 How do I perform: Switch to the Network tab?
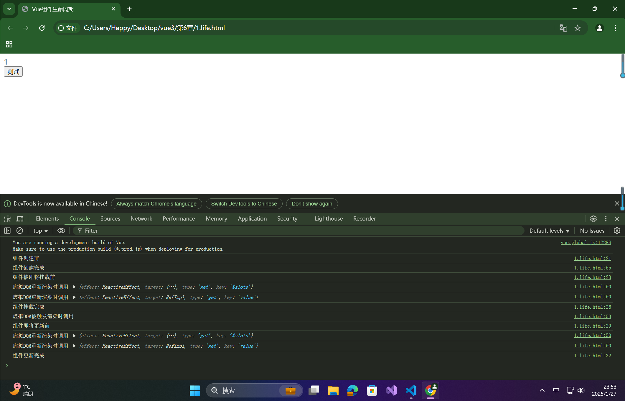pos(141,218)
